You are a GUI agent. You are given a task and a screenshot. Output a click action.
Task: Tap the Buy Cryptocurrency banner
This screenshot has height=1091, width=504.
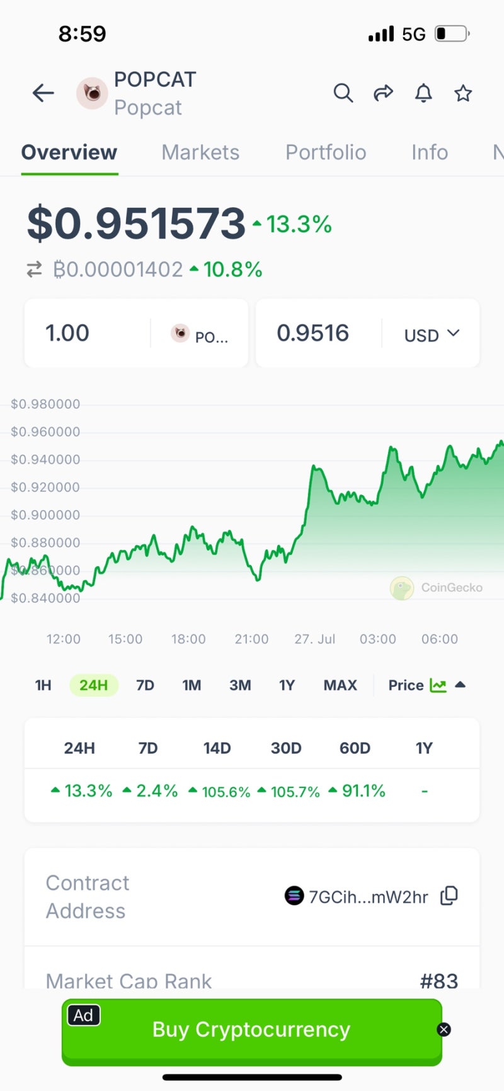(251, 1030)
